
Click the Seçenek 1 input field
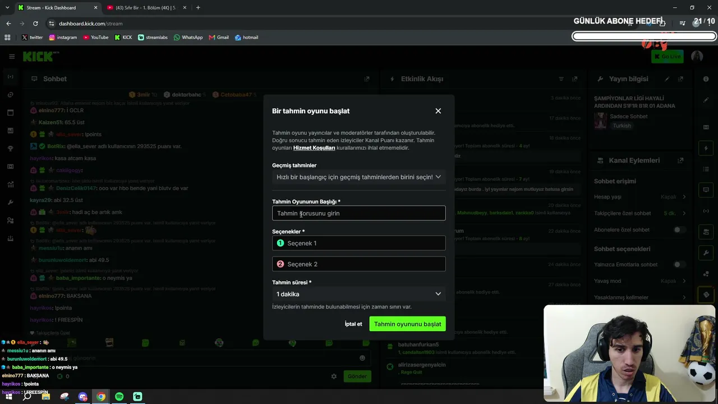click(359, 243)
